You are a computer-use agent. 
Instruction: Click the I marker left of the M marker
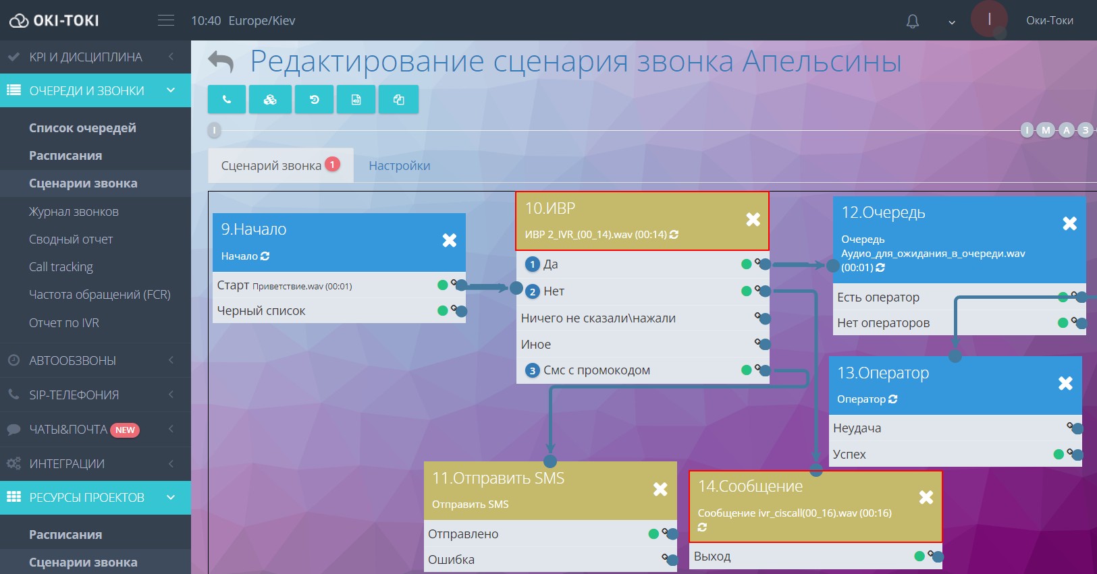[1027, 130]
